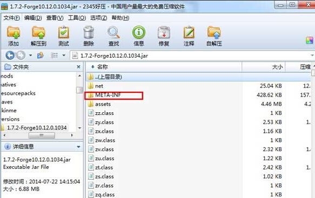
Task: Open the 文件(F) menu
Action: point(12,18)
